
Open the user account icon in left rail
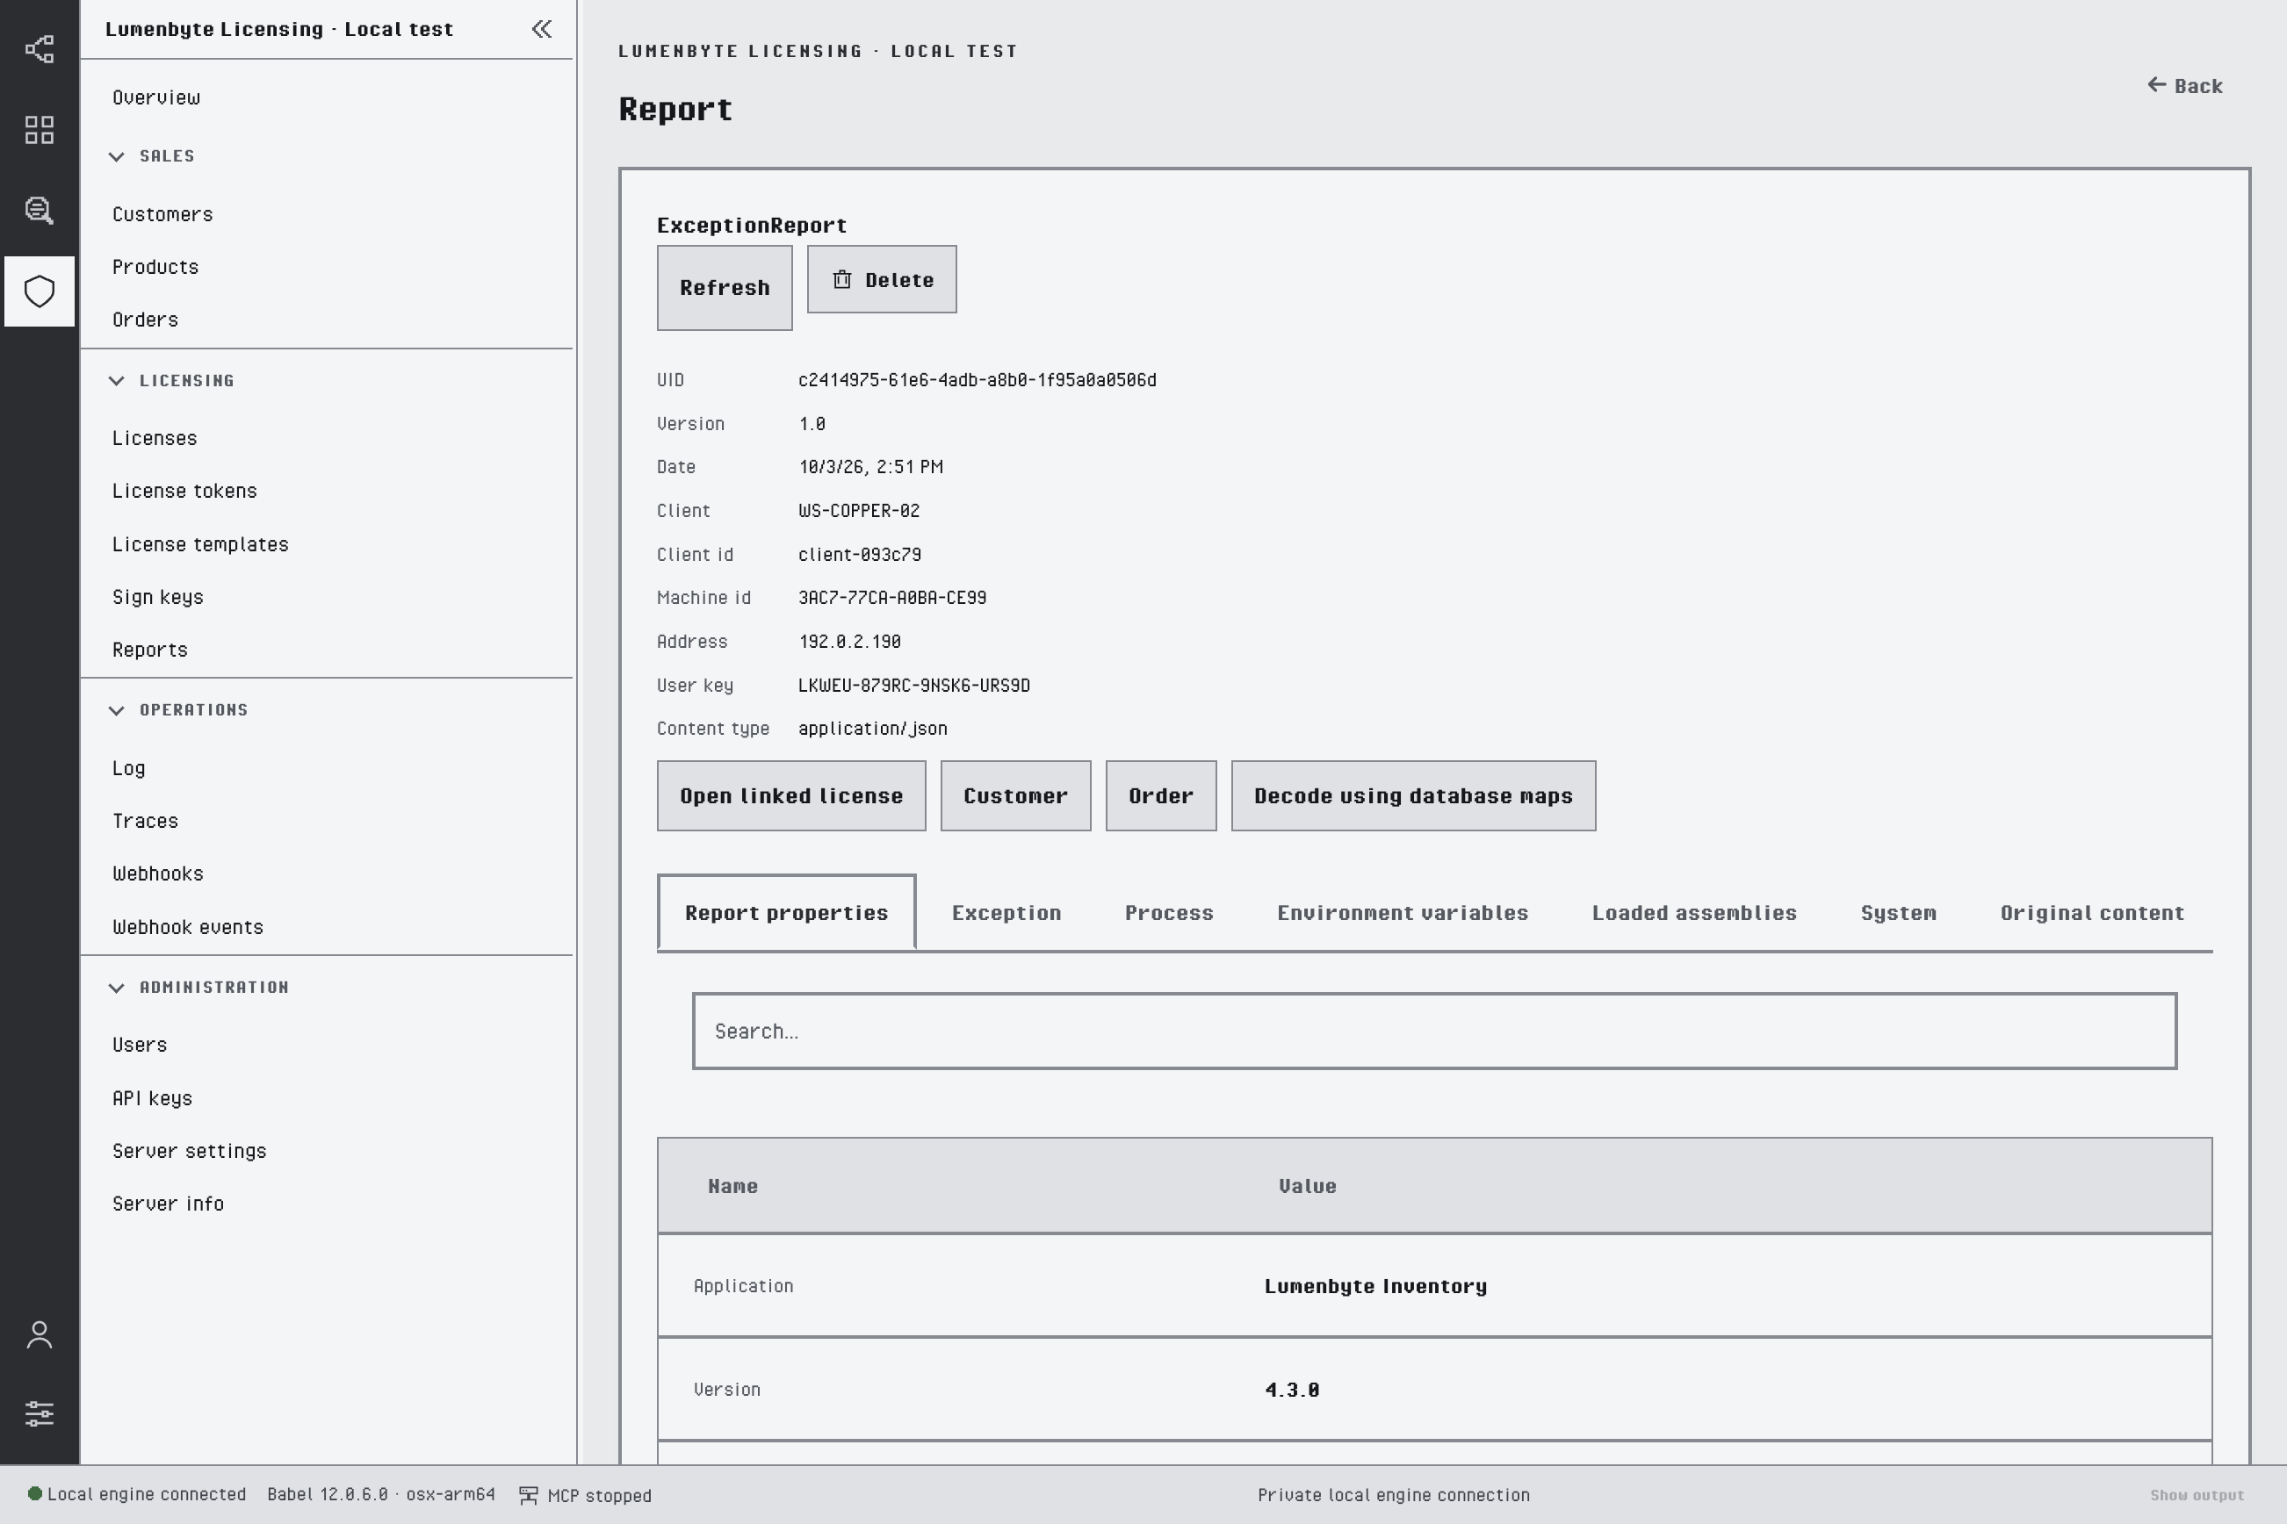(x=39, y=1334)
